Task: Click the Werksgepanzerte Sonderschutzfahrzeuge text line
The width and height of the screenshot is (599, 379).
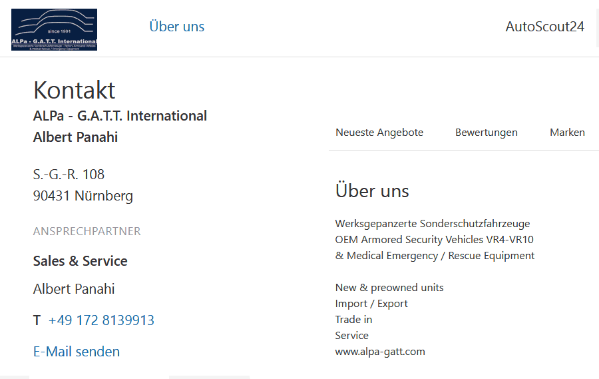Action: click(x=433, y=224)
